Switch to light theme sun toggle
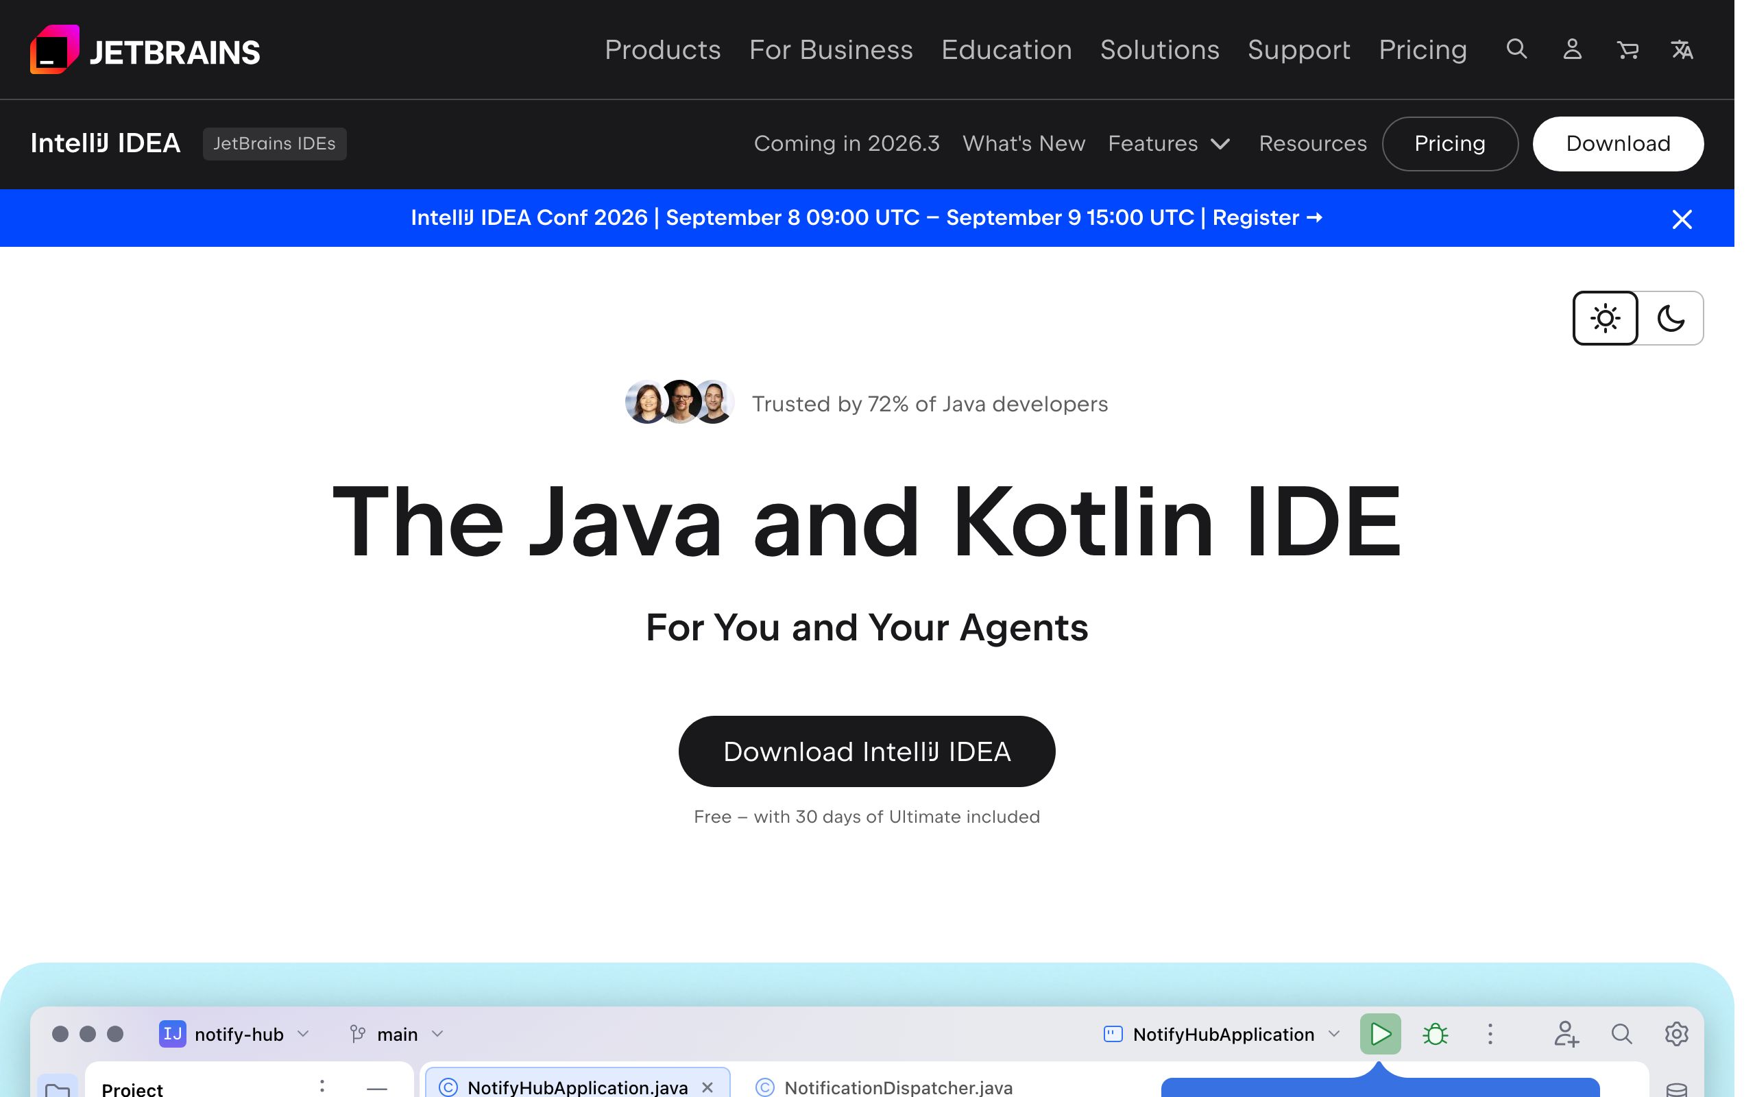 tap(1605, 317)
